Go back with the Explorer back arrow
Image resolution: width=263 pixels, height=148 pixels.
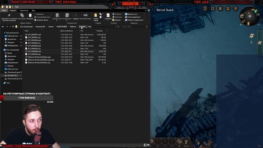click(3, 27)
